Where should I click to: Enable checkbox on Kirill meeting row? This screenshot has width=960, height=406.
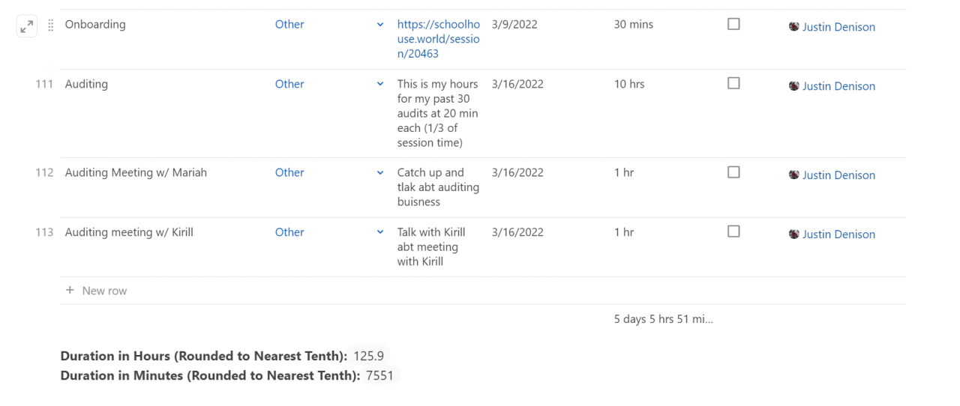click(x=733, y=231)
